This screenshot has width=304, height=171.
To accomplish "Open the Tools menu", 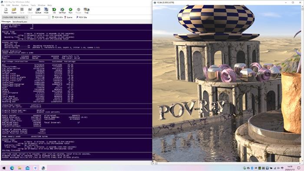I will (x=33, y=5).
